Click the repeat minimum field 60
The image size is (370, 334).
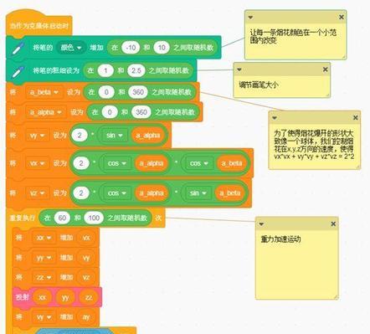pos(62,218)
